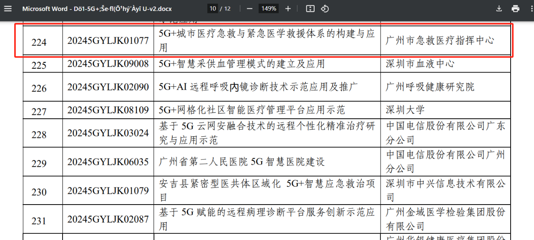Select text 深圳市血液中心
Image resolution: width=534 pixels, height=240 pixels.
[x=420, y=64]
